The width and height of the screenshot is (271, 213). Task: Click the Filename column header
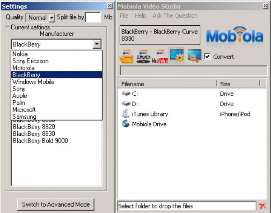[x=167, y=84]
